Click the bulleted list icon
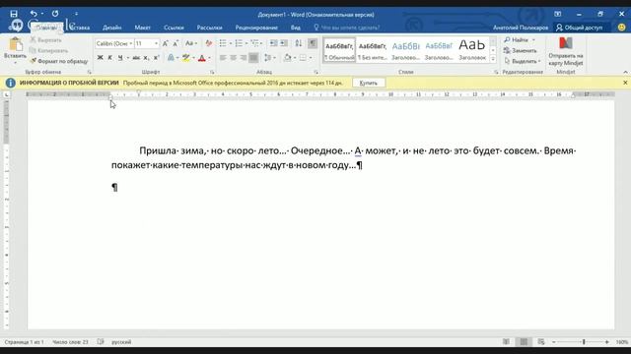The width and height of the screenshot is (631, 354). [x=223, y=43]
